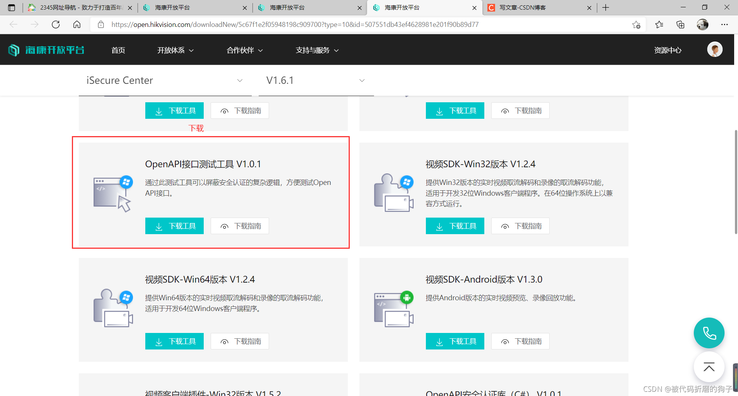Image resolution: width=738 pixels, height=396 pixels.
Task: Open the V1.6.1 version dropdown
Action: [316, 80]
